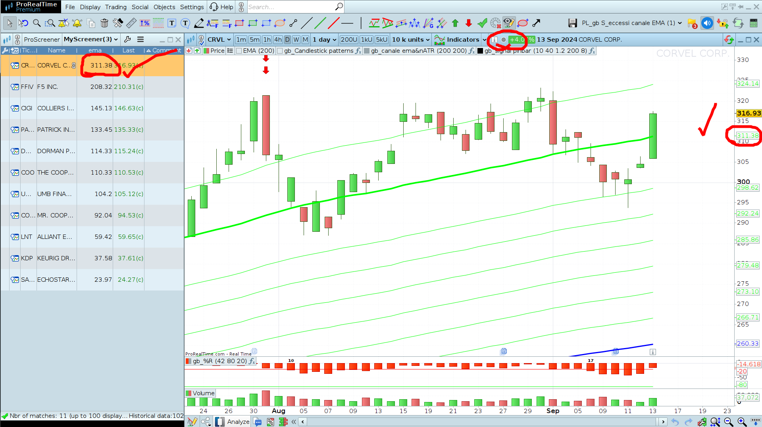Toggle gb_Candlestick patterns checkbox

click(280, 51)
